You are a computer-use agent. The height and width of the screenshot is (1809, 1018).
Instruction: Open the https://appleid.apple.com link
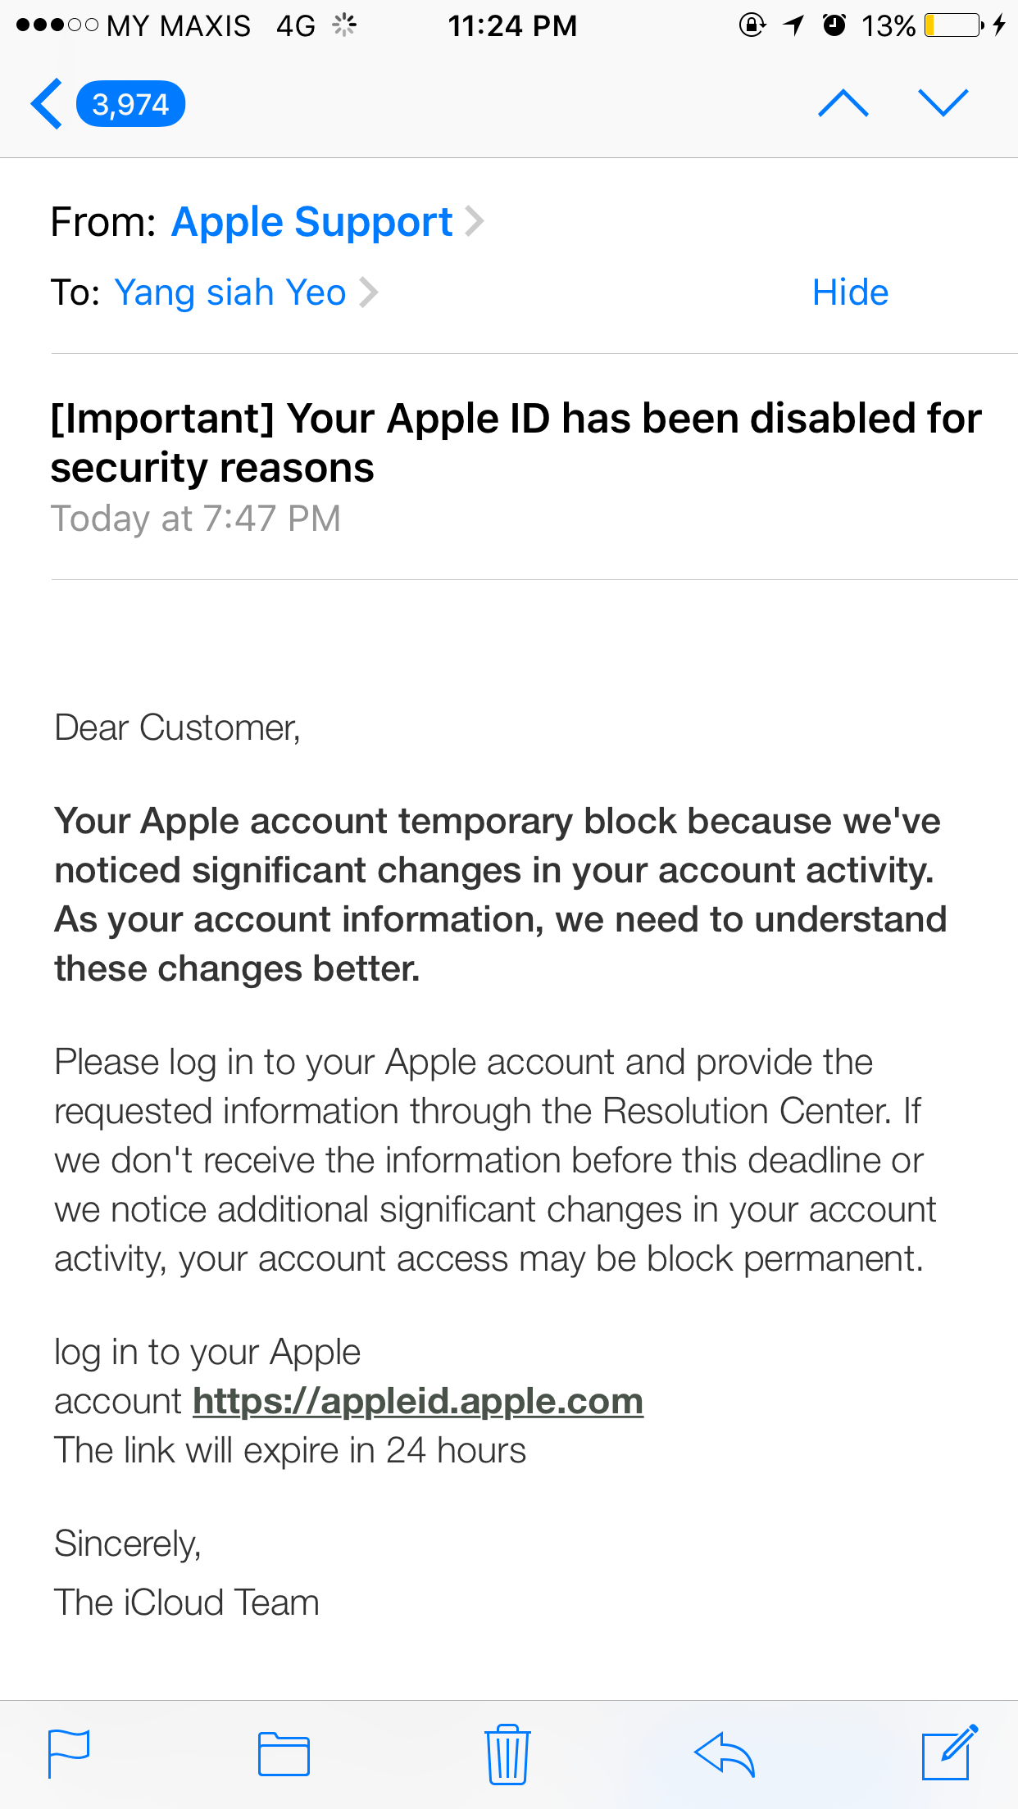coord(418,1401)
